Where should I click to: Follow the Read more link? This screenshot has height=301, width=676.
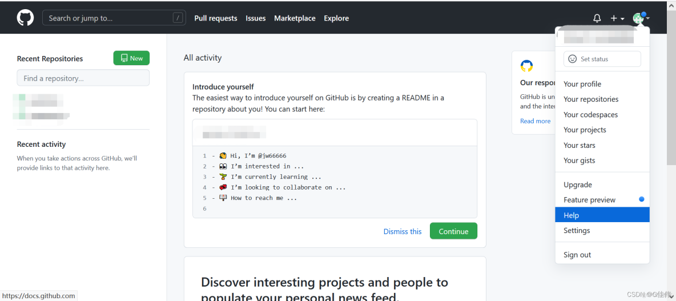536,121
